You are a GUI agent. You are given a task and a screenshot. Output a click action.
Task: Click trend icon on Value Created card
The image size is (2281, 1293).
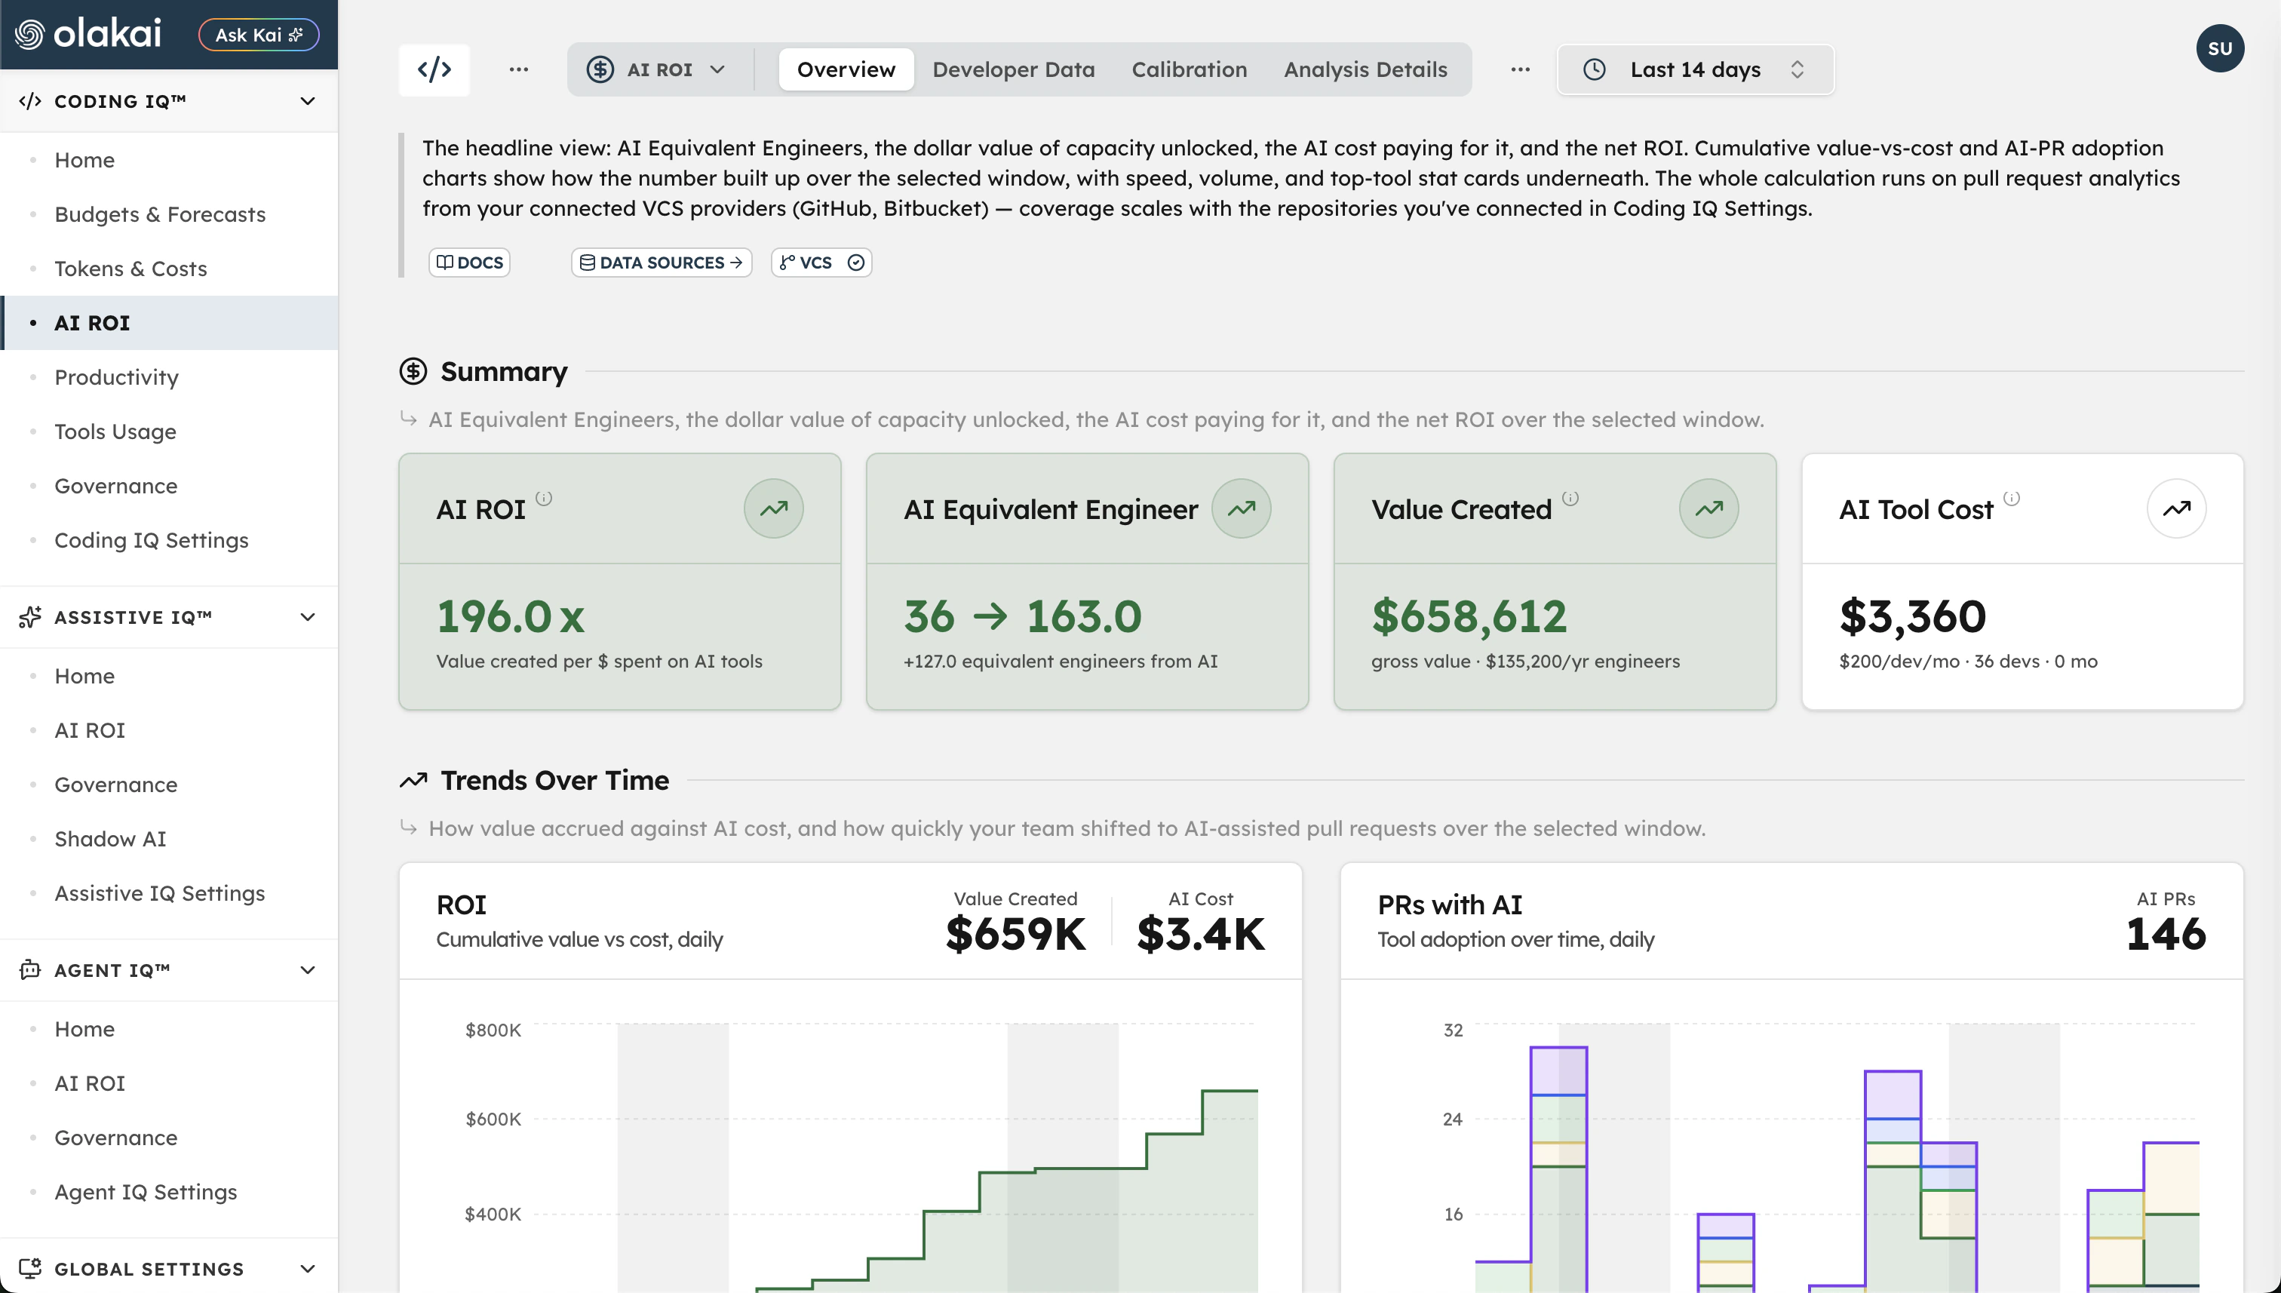(x=1709, y=508)
